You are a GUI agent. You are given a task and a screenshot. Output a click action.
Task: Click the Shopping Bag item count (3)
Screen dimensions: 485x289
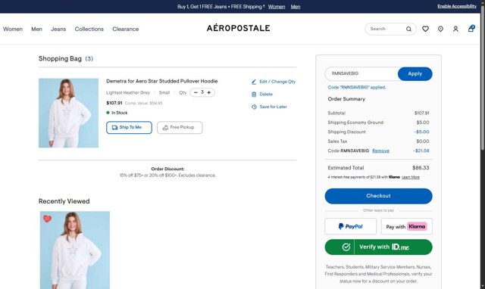89,59
